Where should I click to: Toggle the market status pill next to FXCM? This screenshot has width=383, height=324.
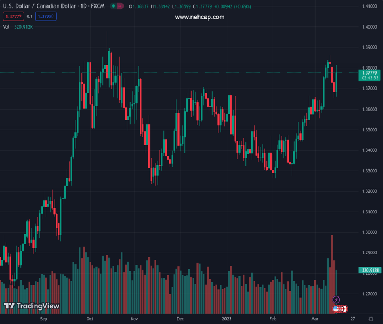117,6
